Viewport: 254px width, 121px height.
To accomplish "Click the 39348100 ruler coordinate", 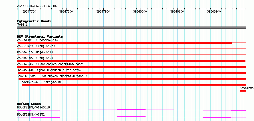I will coord(177,11).
